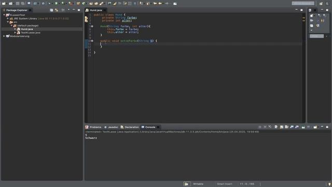The width and height of the screenshot is (332, 187).
Task: Click the New Java Package toolbar icon
Action: tap(78, 4)
